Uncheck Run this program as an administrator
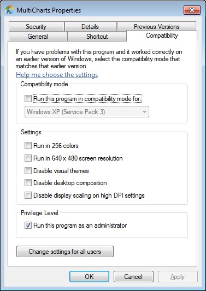 tap(28, 225)
